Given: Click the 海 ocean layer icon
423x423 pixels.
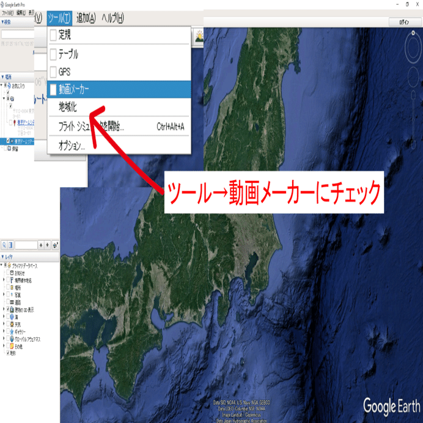Looking at the screenshot, I should [12, 317].
